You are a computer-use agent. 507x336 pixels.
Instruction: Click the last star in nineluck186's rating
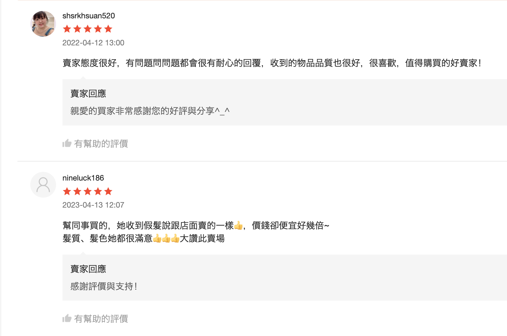tap(109, 191)
